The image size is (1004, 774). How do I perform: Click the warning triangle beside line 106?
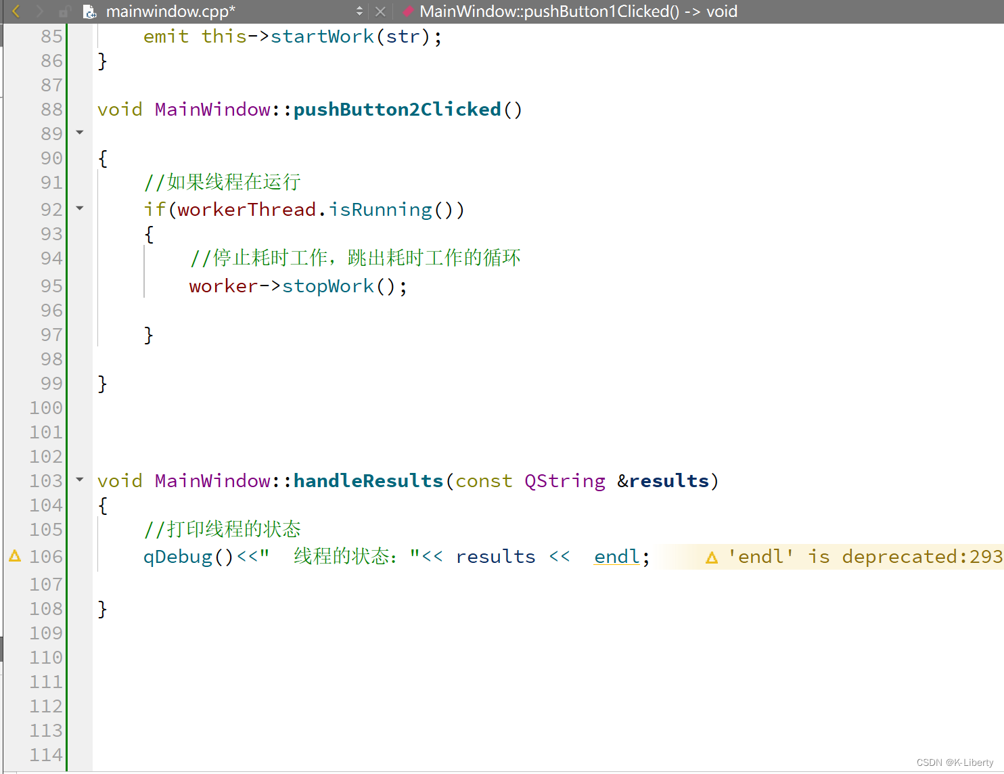(15, 556)
